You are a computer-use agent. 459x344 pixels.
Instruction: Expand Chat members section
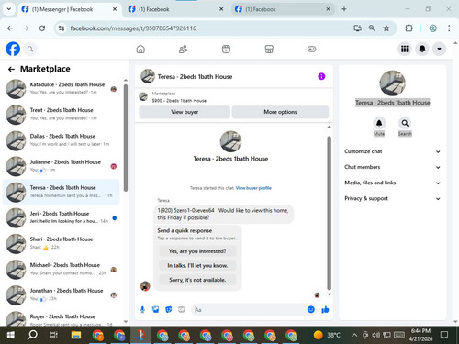click(x=392, y=167)
